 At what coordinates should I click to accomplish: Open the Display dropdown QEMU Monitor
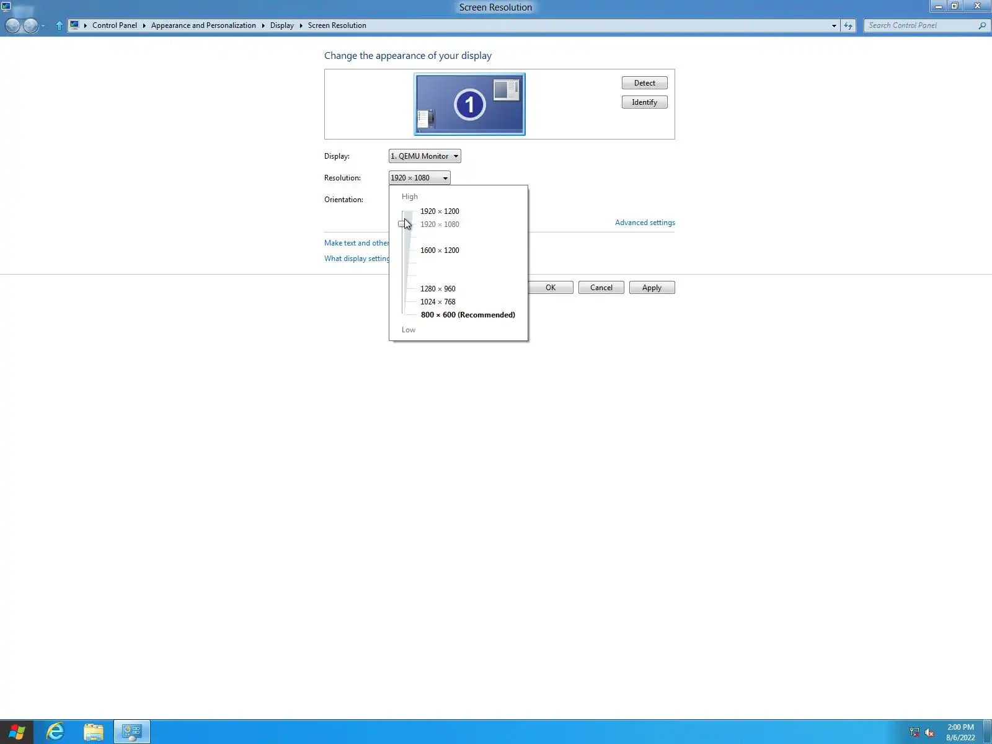425,156
